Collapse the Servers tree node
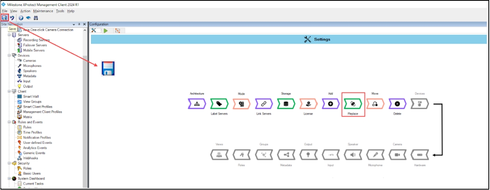 (9, 35)
